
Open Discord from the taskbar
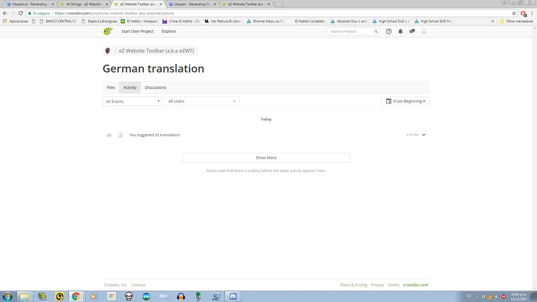coord(233,297)
